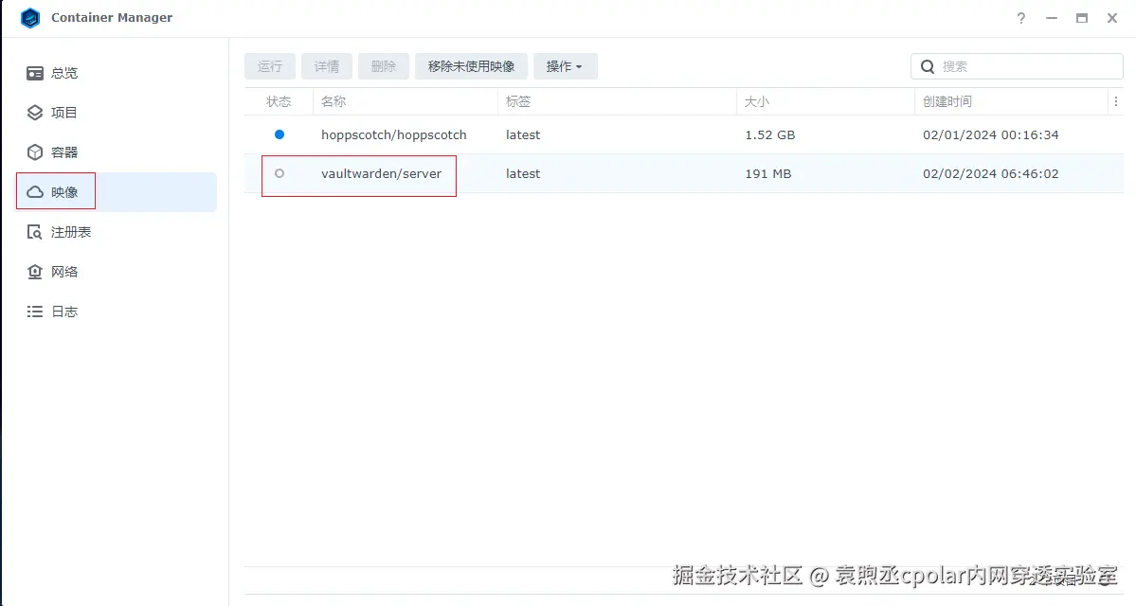Screen dimensions: 1136x606
Task: Click 移除未使用映像 remove unused images button
Action: 471,66
